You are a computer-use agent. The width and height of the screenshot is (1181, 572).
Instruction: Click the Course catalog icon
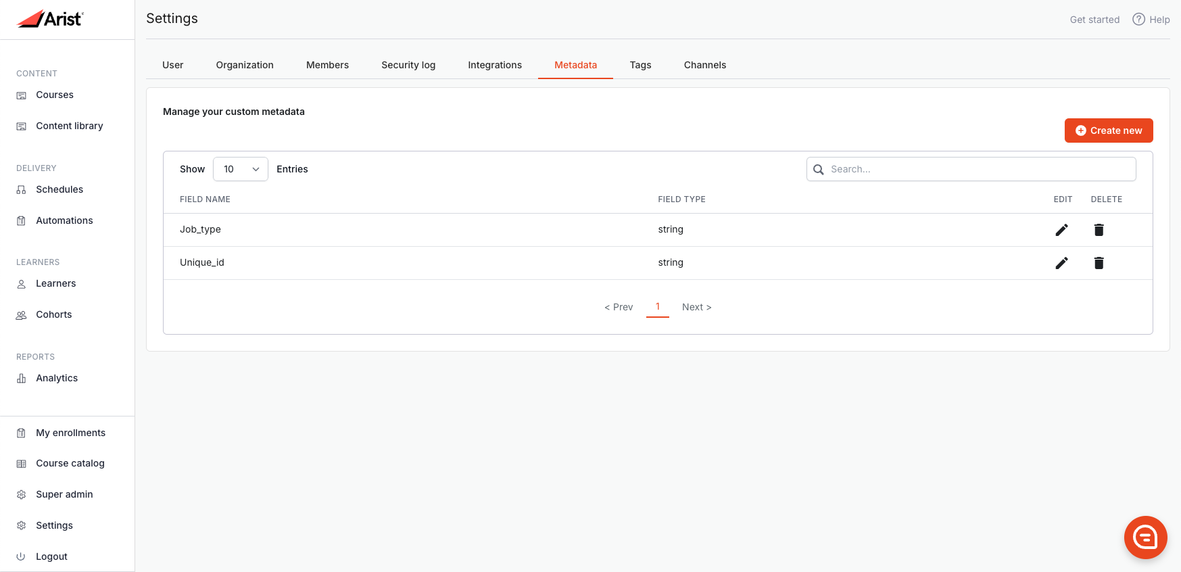point(22,464)
